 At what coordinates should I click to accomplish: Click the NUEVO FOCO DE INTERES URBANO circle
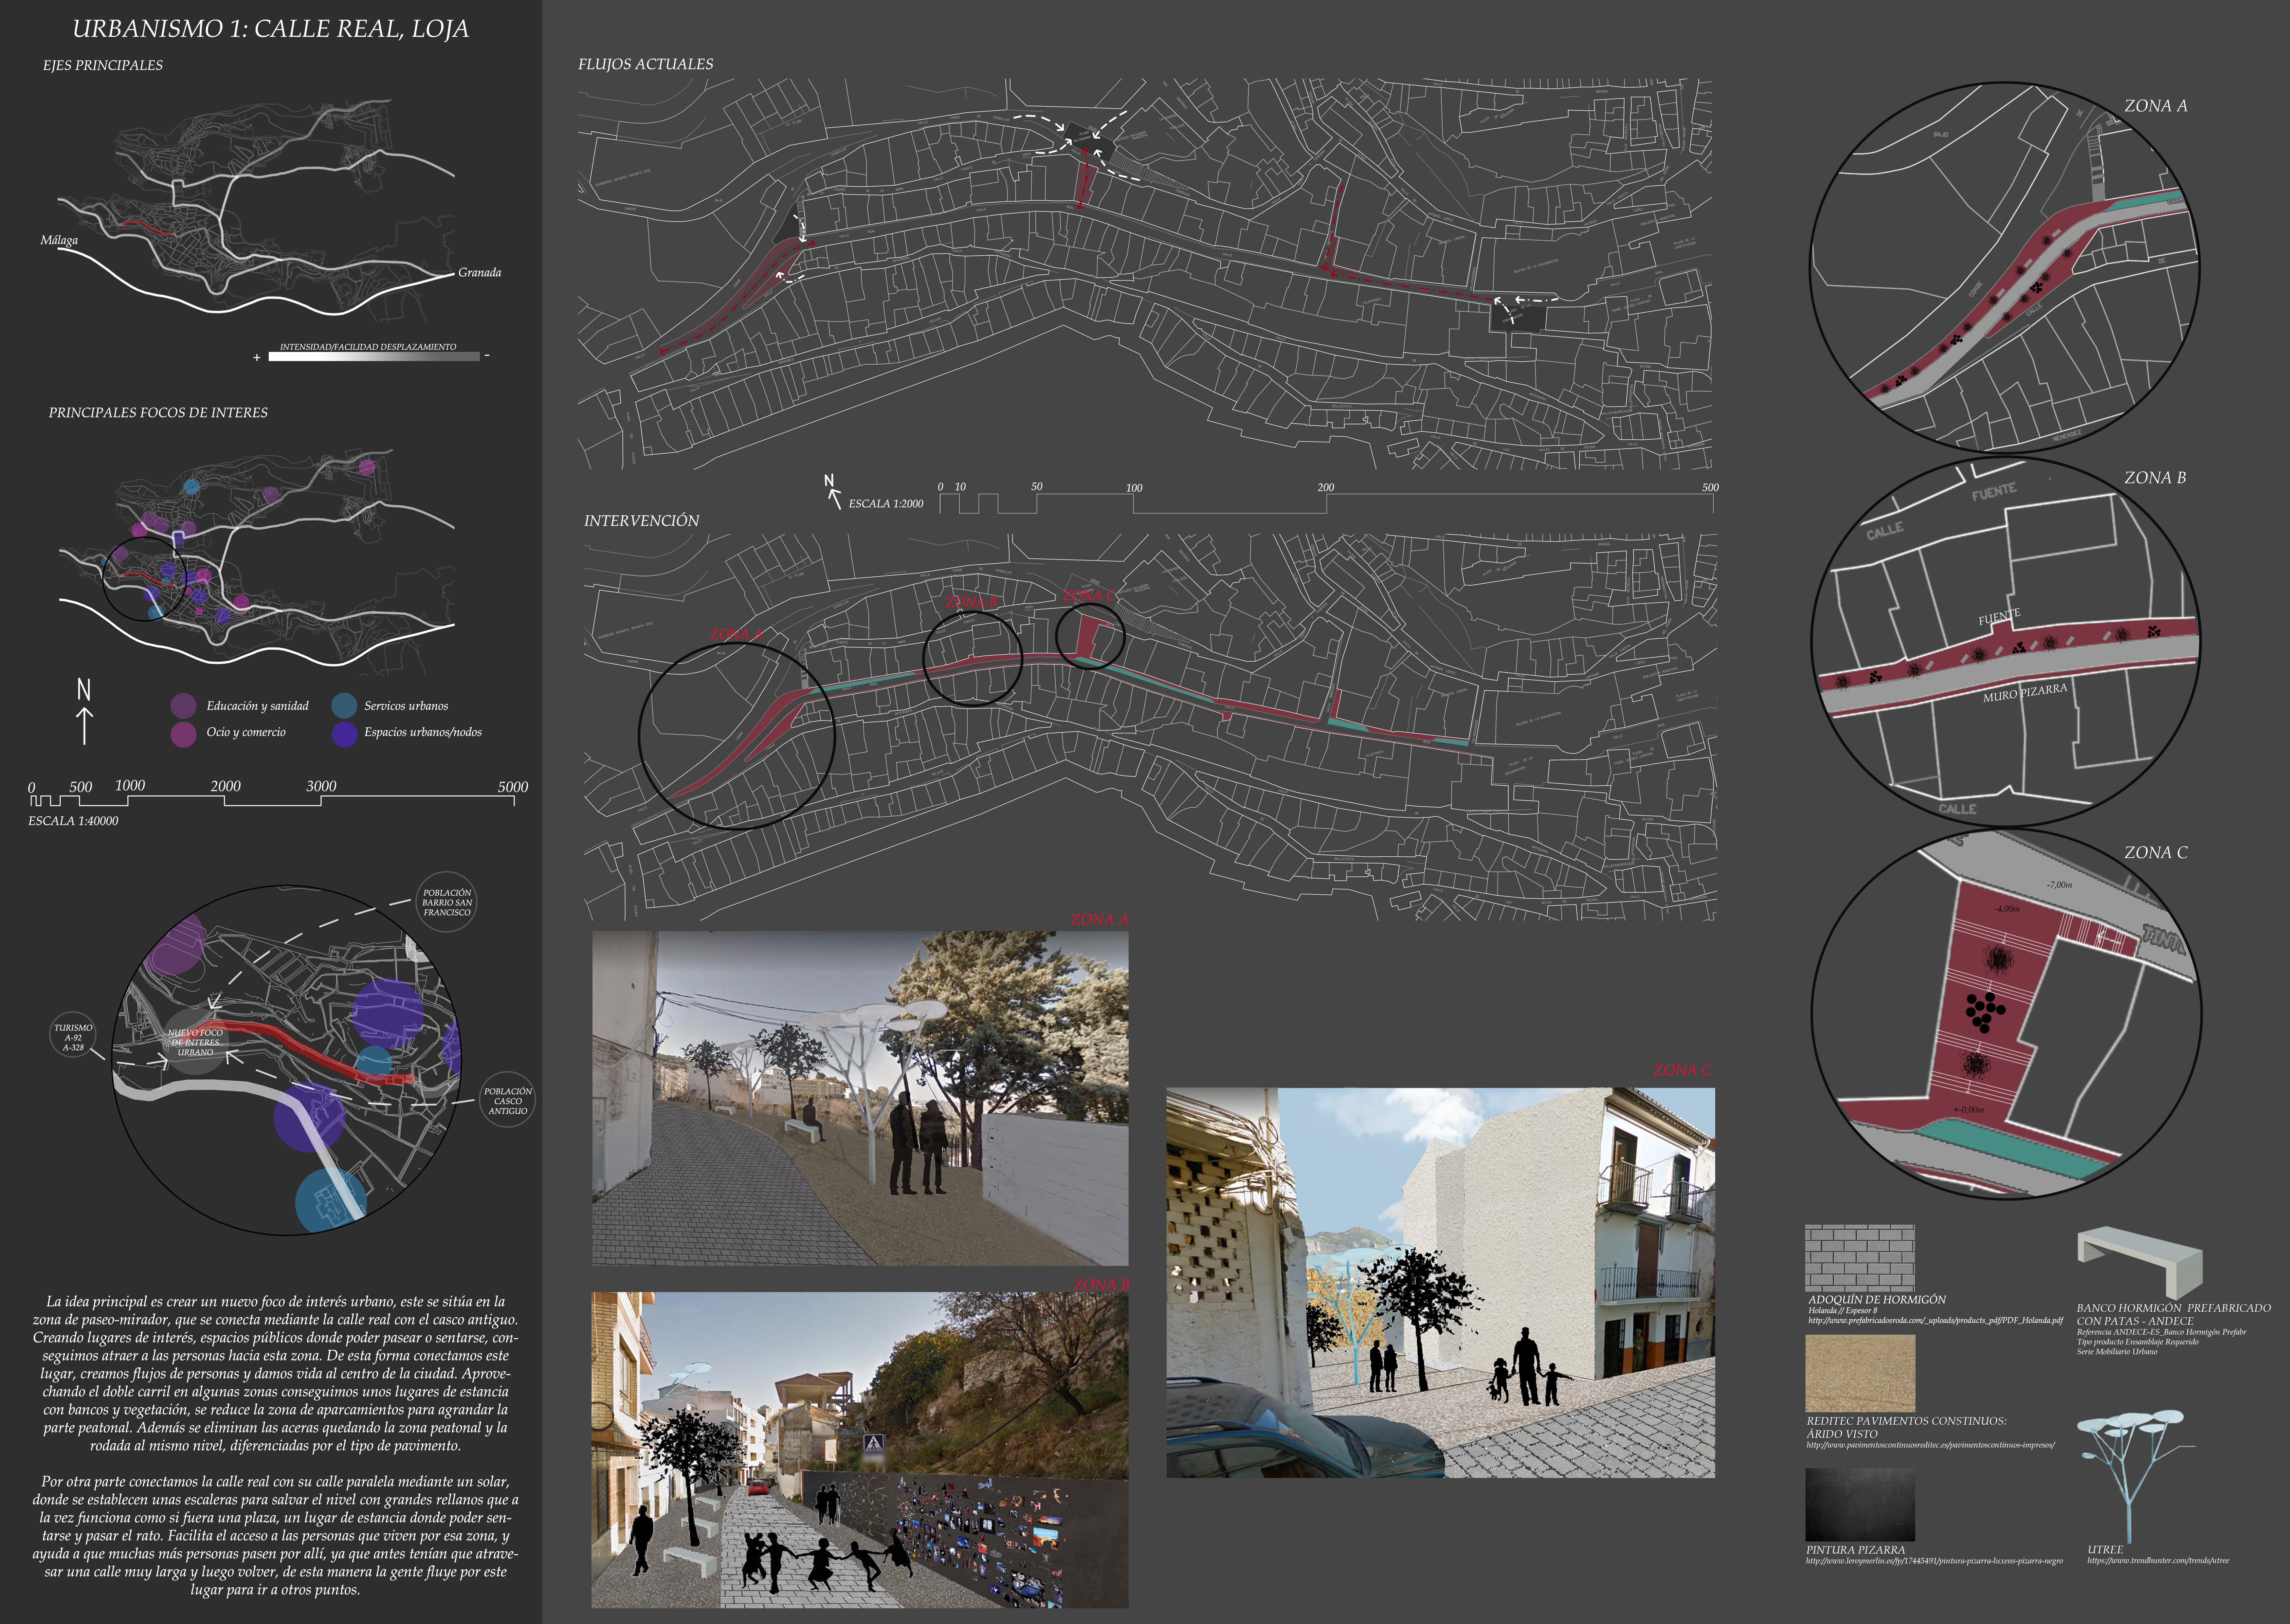(196, 1042)
